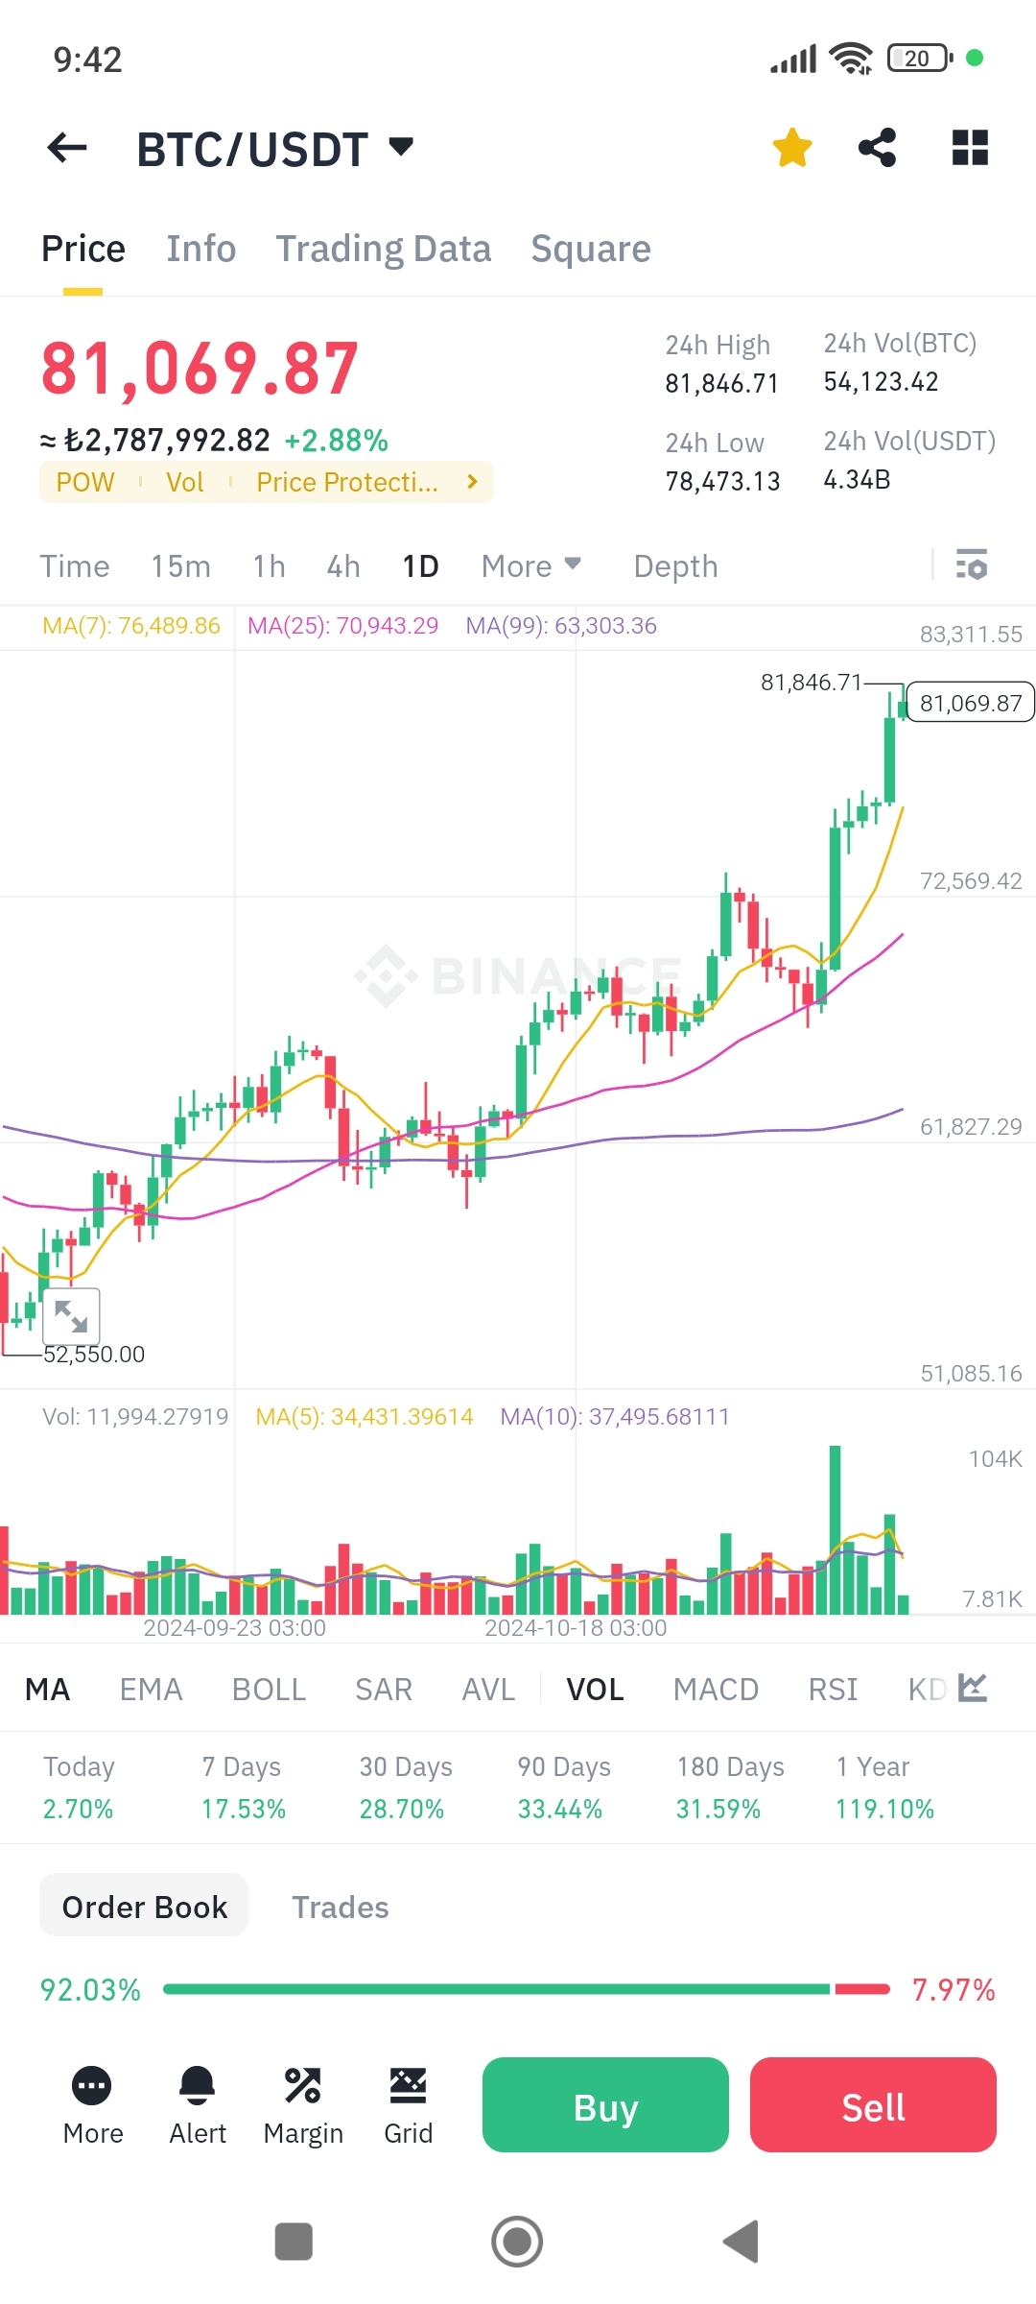1036x2304 pixels.
Task: Switch to Trades view
Action: [340, 1907]
